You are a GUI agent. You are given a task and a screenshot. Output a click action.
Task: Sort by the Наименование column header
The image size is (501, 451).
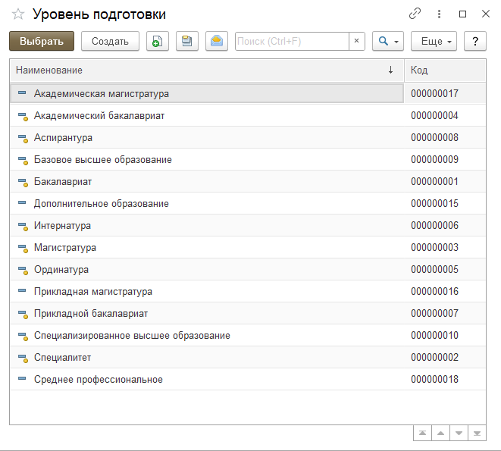tap(207, 70)
